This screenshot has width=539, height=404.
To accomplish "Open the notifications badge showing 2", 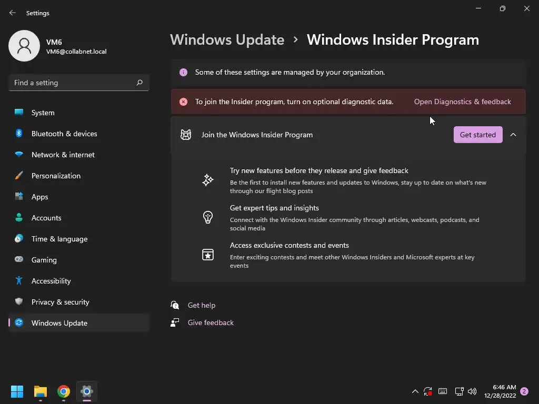I will (524, 391).
